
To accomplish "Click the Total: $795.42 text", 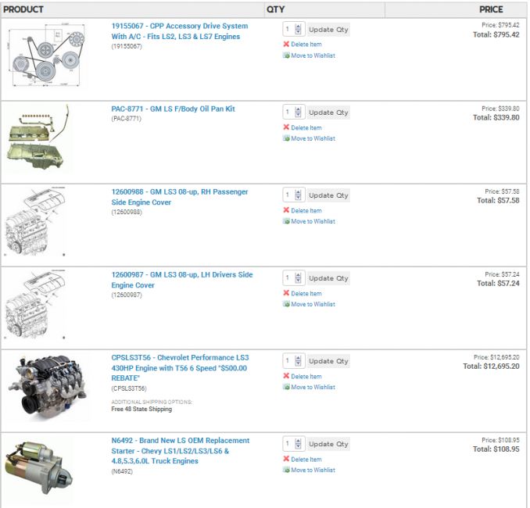I will (x=496, y=34).
